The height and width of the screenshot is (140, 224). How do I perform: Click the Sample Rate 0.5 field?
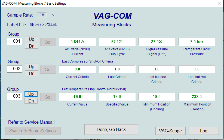tap(42, 15)
